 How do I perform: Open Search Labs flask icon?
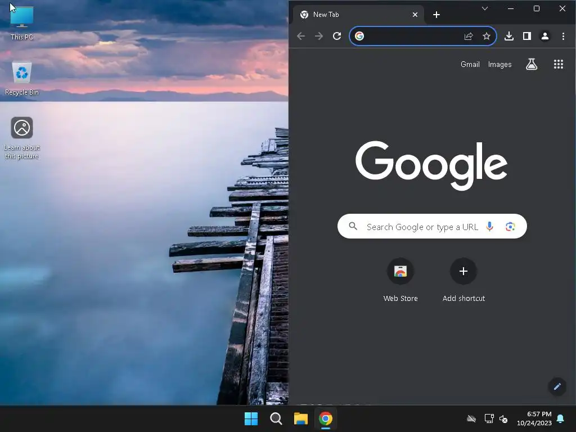(532, 64)
